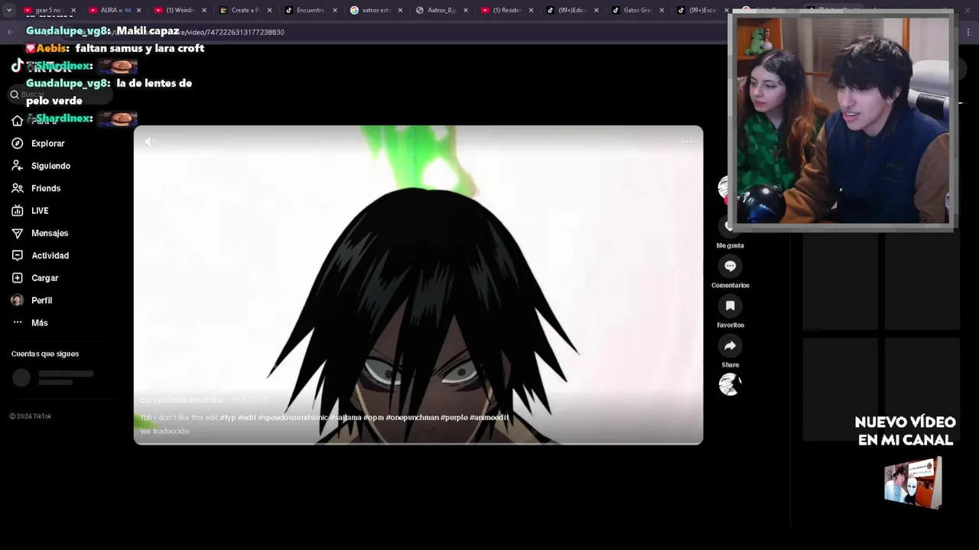The image size is (979, 550).
Task: Open the sound disc icon below Share
Action: click(x=730, y=384)
